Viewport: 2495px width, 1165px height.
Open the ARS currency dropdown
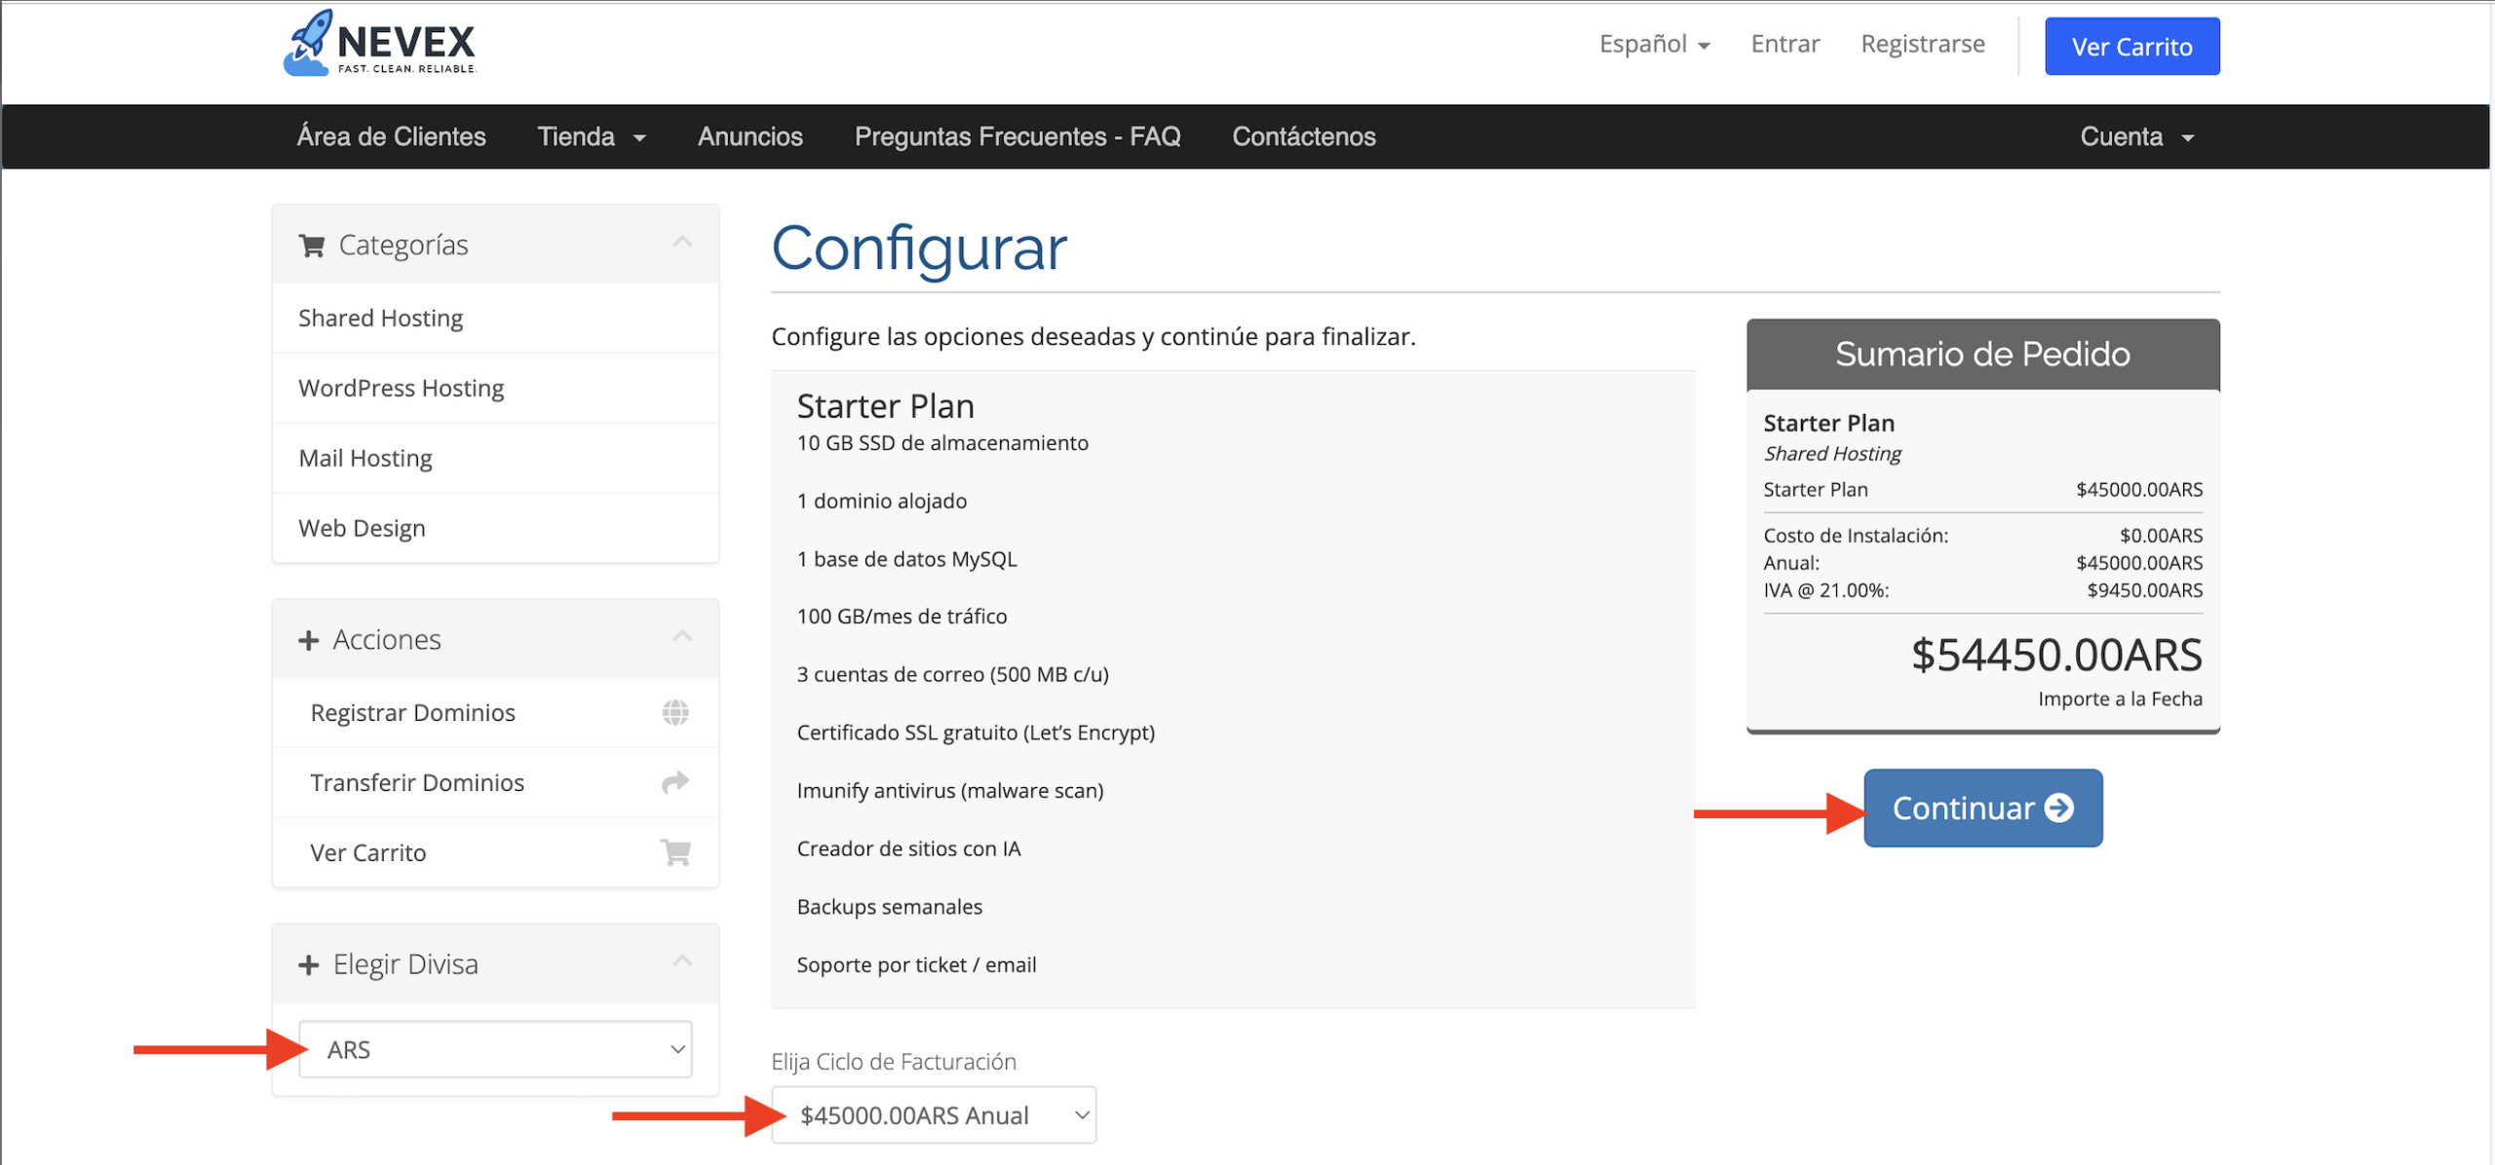(x=495, y=1049)
